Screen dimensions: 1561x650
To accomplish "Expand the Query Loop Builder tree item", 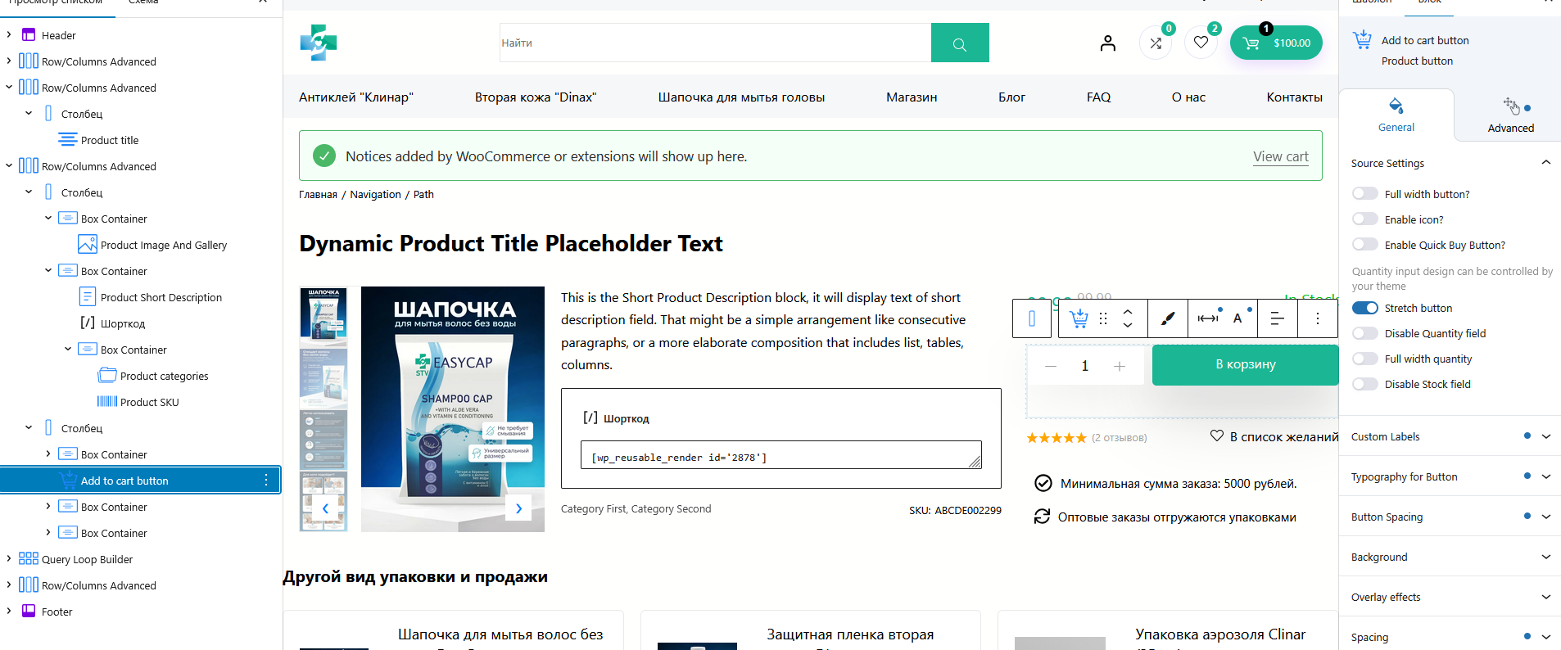I will click(9, 558).
